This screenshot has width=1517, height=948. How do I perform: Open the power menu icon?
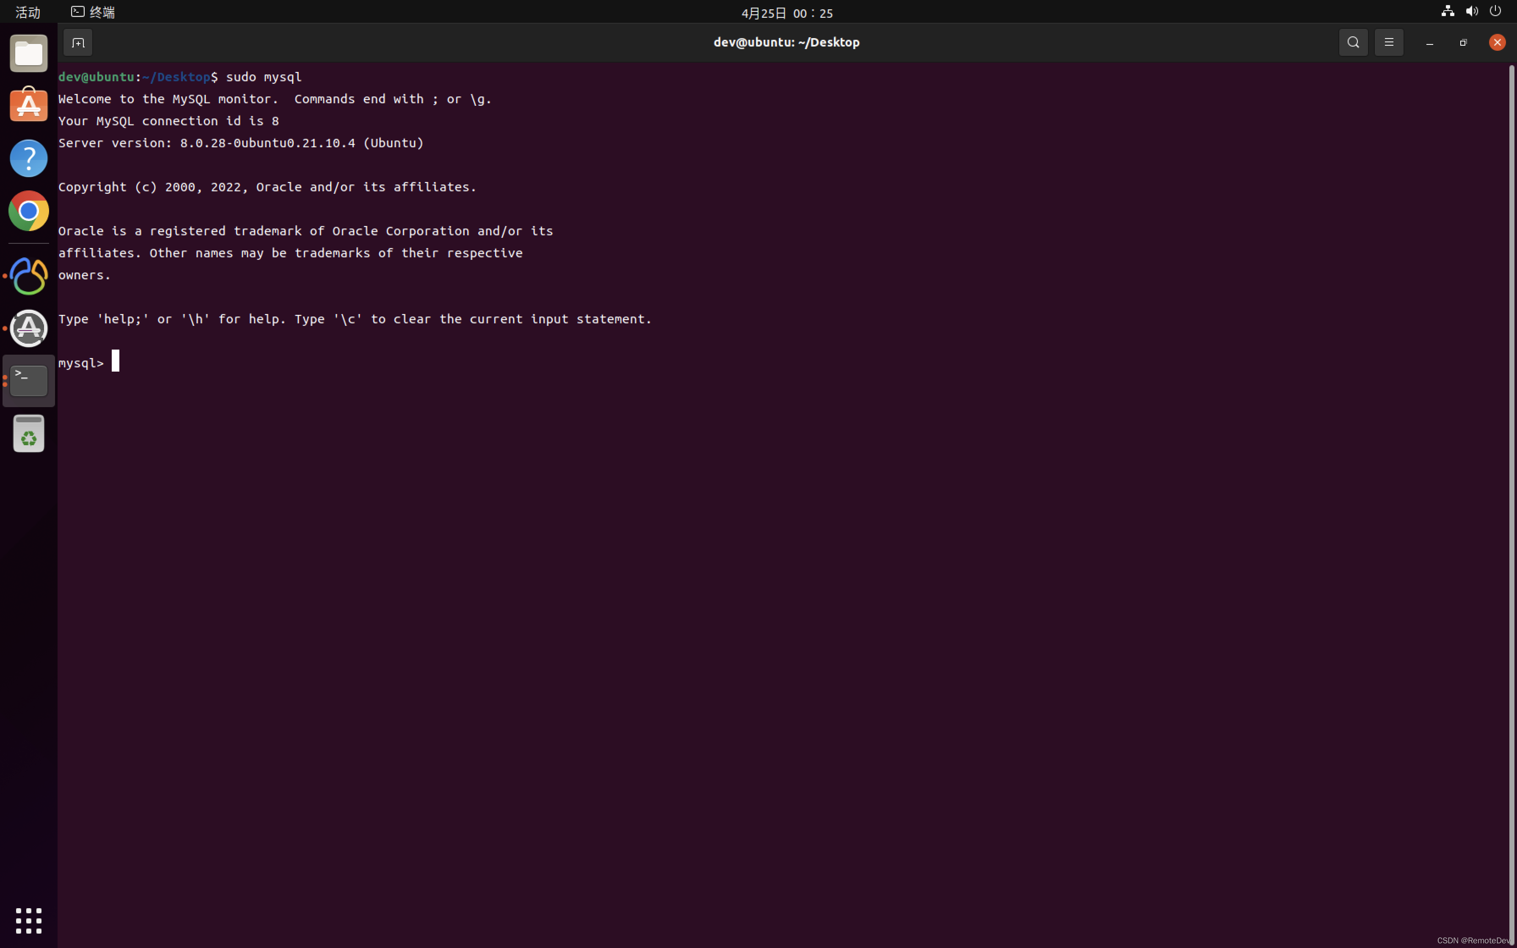pyautogui.click(x=1496, y=11)
